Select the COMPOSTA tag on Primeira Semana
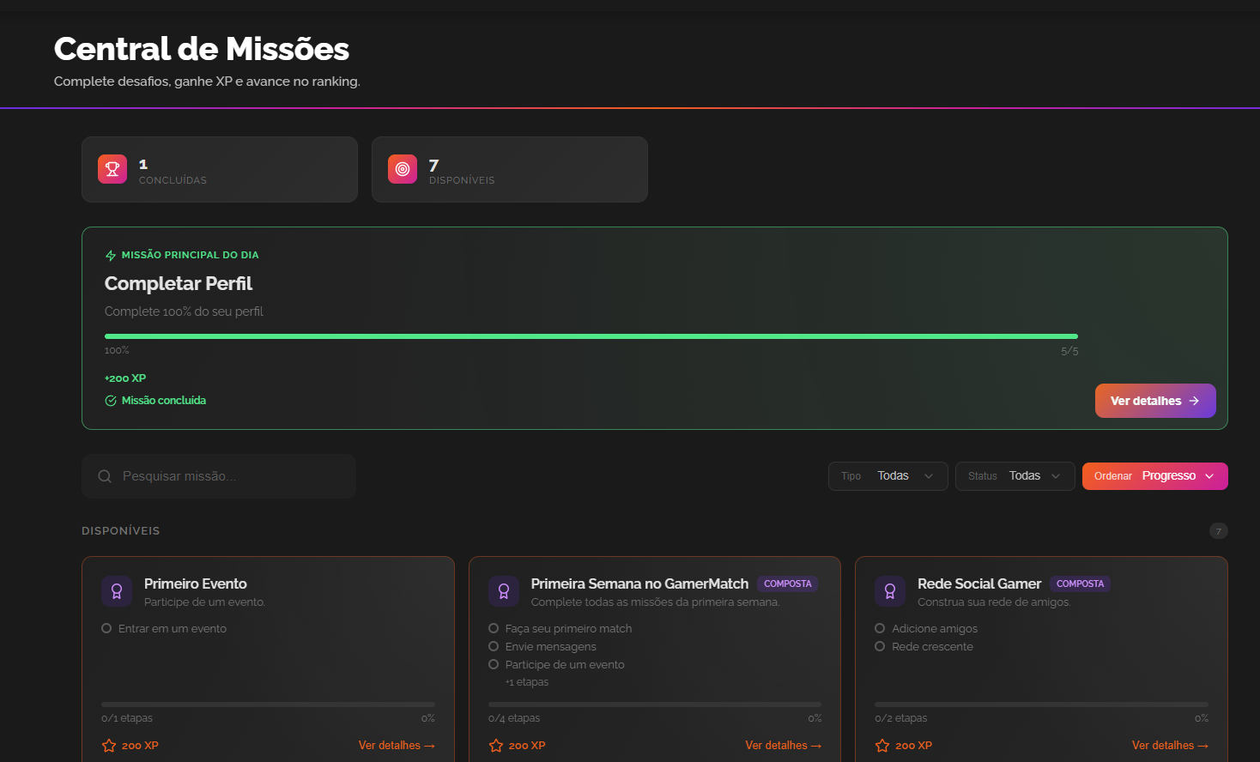Image resolution: width=1260 pixels, height=762 pixels. [x=787, y=584]
